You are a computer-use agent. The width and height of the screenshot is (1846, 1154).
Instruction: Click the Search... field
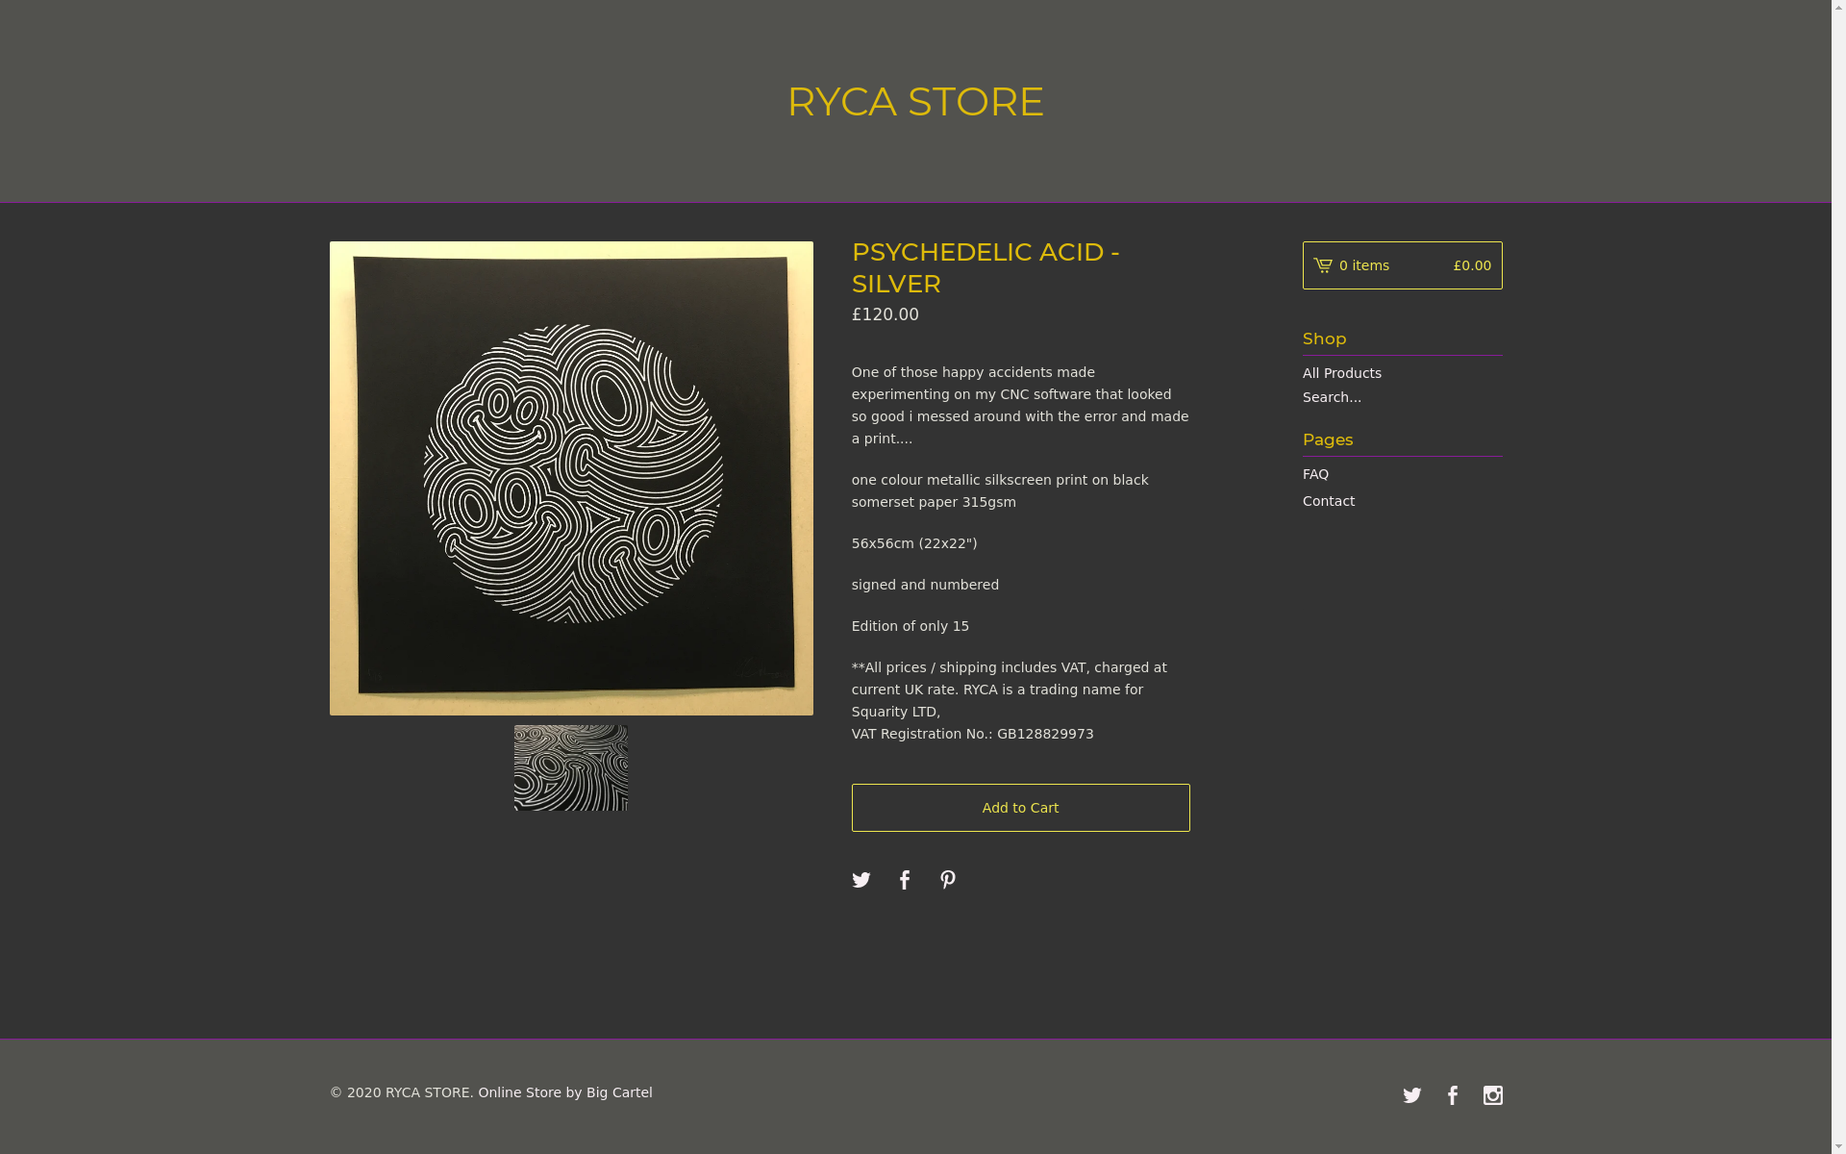[1402, 397]
